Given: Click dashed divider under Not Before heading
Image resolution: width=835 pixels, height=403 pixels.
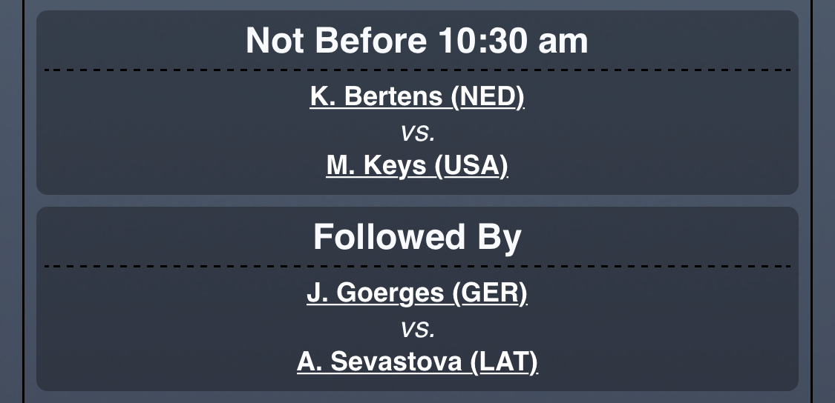Looking at the screenshot, I should click(x=223, y=70).
